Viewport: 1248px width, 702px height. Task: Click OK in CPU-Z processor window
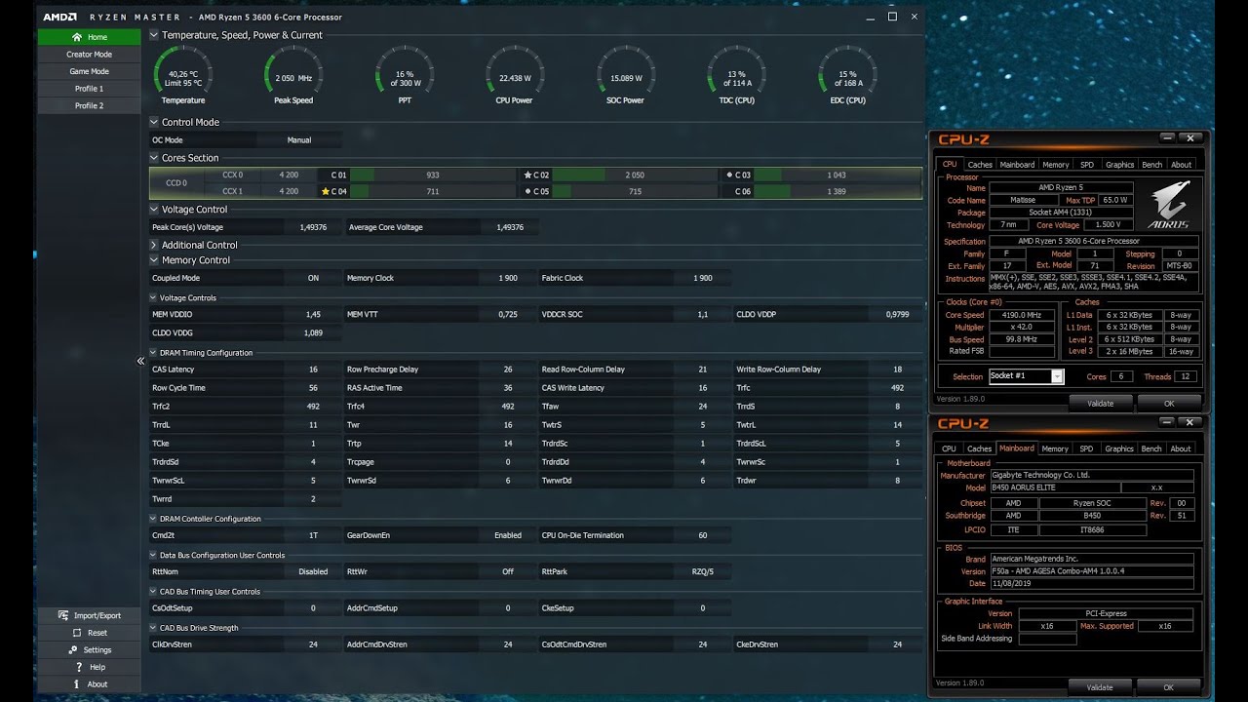1168,403
